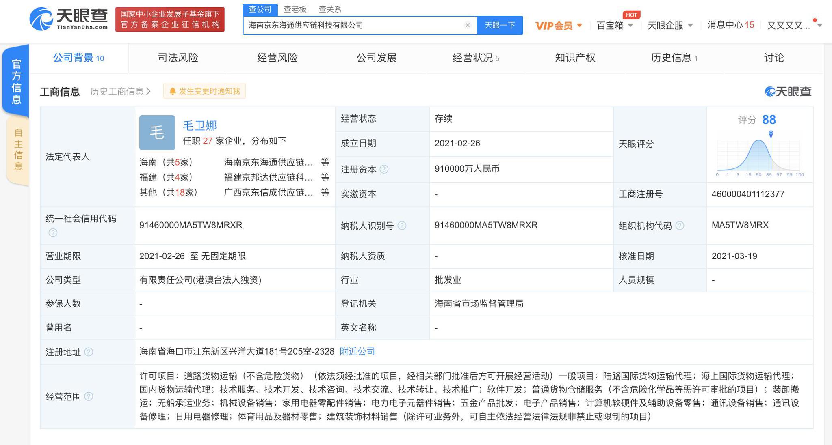Click organization code MA5TW8MRX

pyautogui.click(x=740, y=225)
